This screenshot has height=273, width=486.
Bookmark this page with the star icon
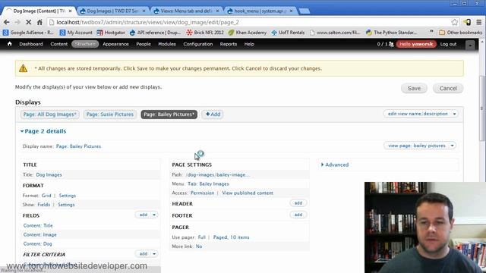coord(454,22)
